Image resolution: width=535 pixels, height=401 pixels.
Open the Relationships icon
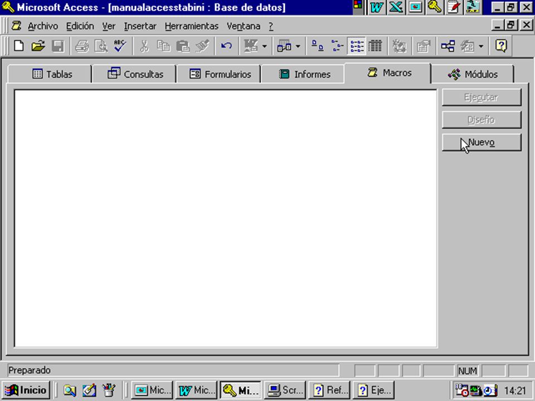pyautogui.click(x=448, y=46)
